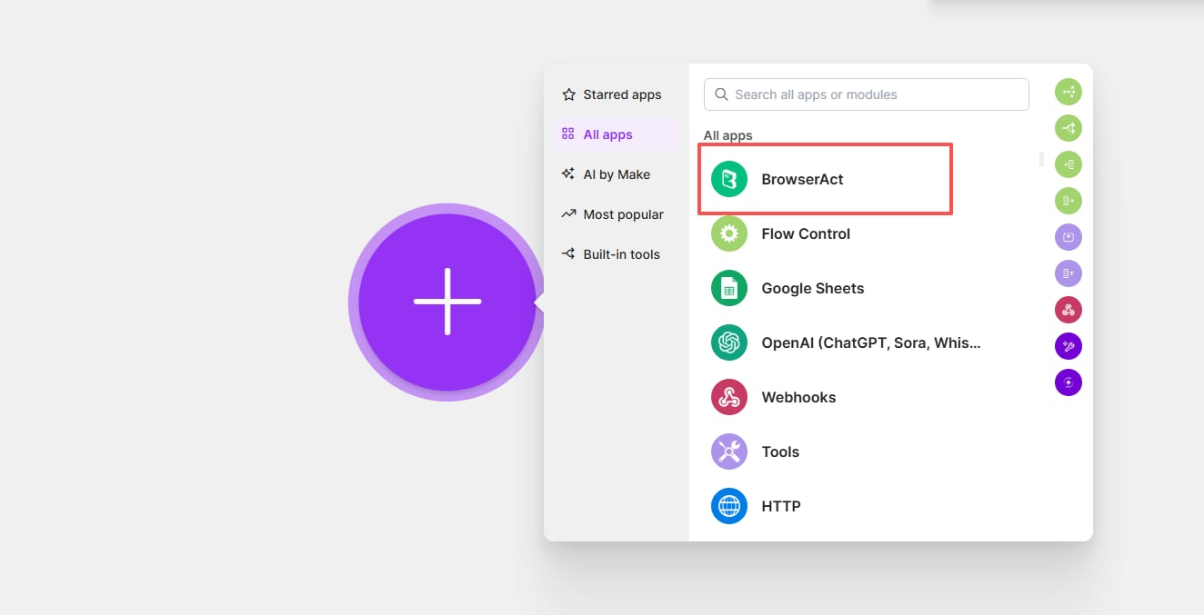
Task: Click the blue HTTP globe icon
Action: [x=728, y=506]
